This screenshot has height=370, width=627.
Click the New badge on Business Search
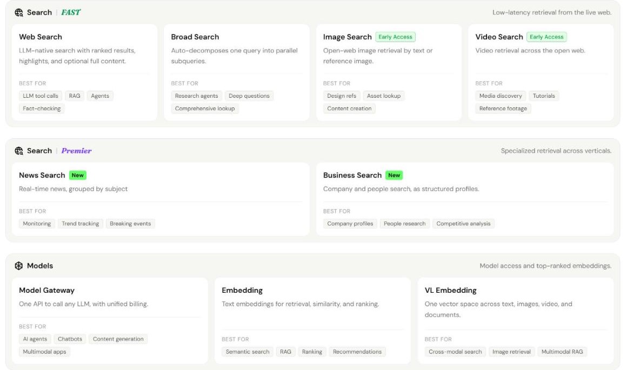tap(394, 175)
